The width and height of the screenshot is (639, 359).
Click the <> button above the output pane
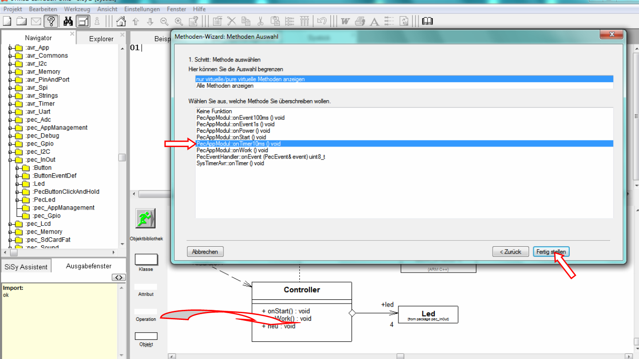click(x=119, y=277)
